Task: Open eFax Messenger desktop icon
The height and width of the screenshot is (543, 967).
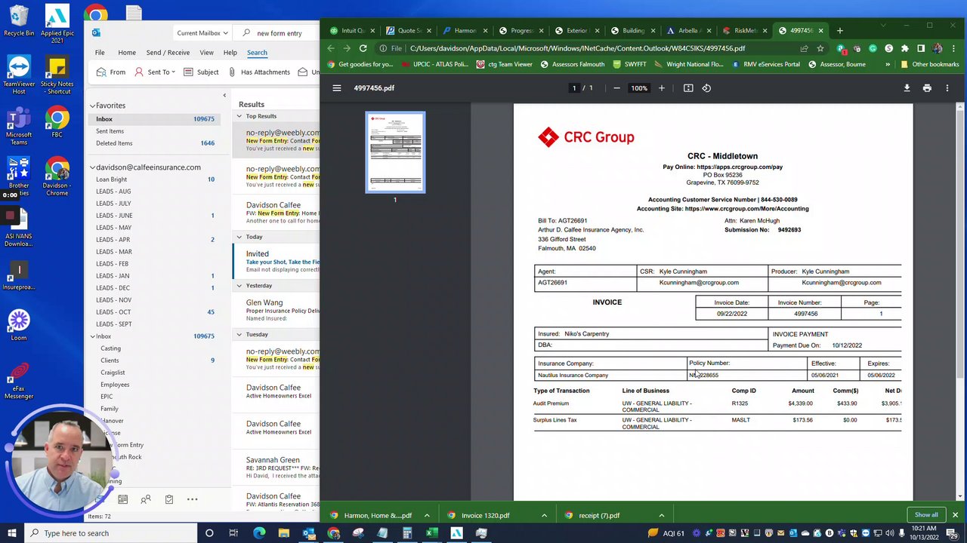Action: click(x=19, y=382)
